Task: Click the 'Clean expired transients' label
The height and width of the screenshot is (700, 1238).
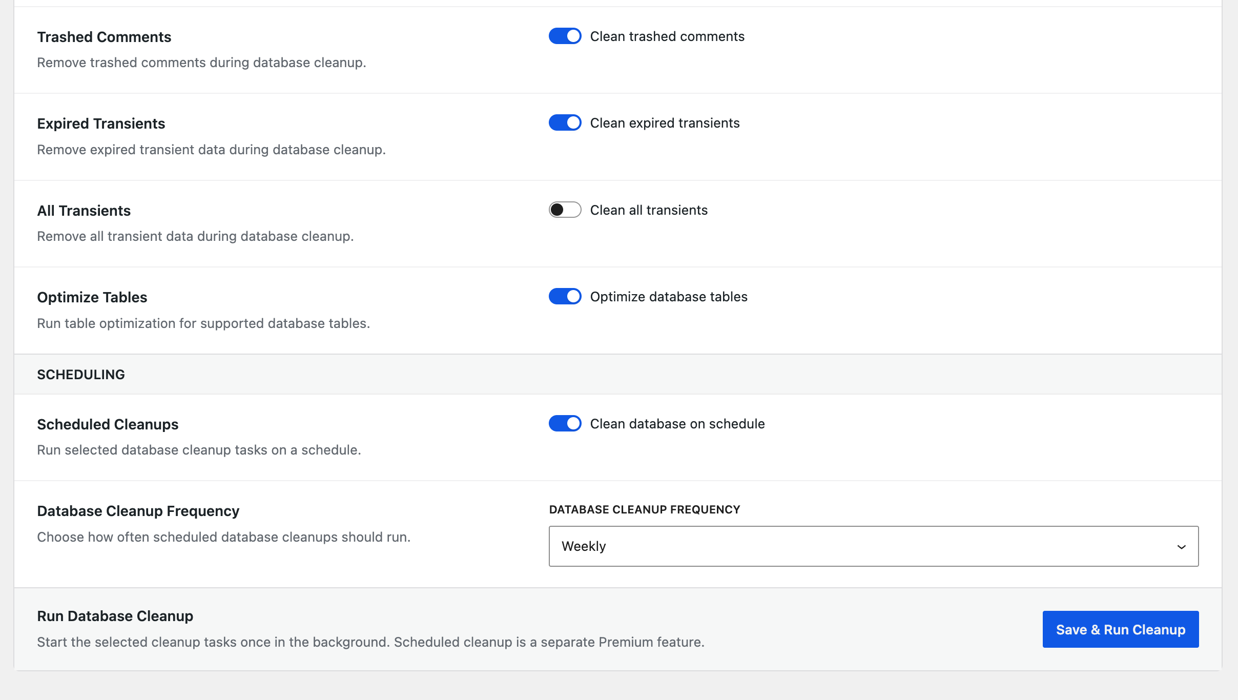Action: pyautogui.click(x=665, y=123)
